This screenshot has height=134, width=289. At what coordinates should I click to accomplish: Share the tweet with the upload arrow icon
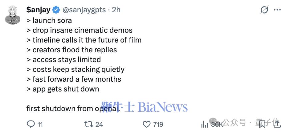click(277, 124)
